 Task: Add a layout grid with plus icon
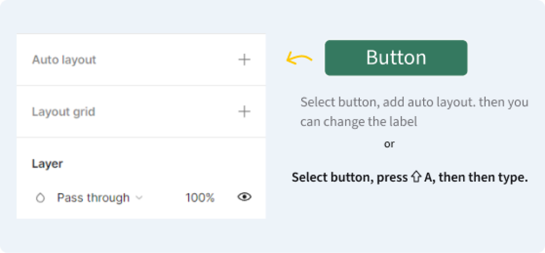point(244,112)
